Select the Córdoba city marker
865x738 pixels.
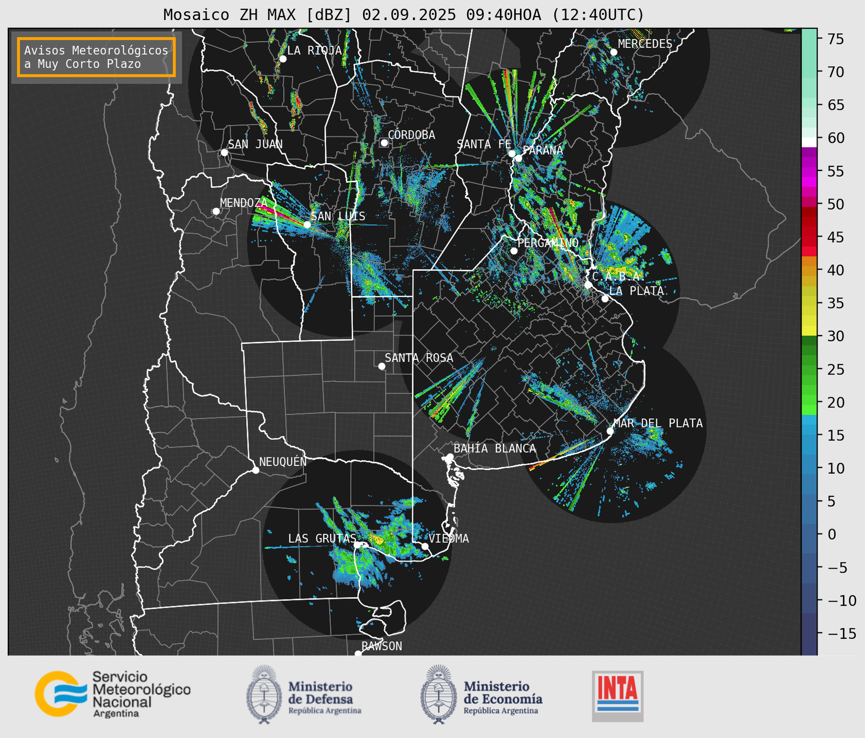384,143
